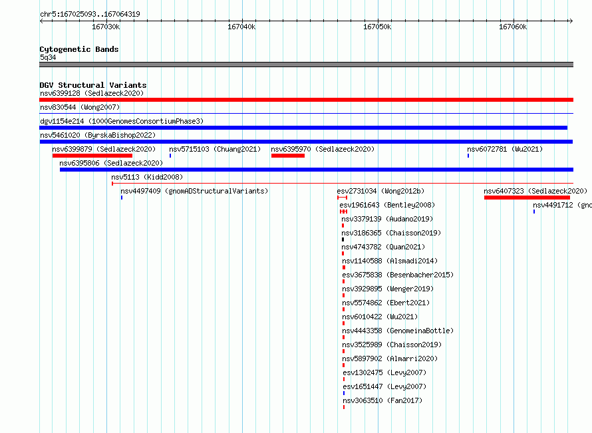Click the 167030k ruler label

pos(106,27)
